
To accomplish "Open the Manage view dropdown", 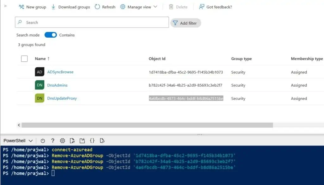I will coord(139,7).
